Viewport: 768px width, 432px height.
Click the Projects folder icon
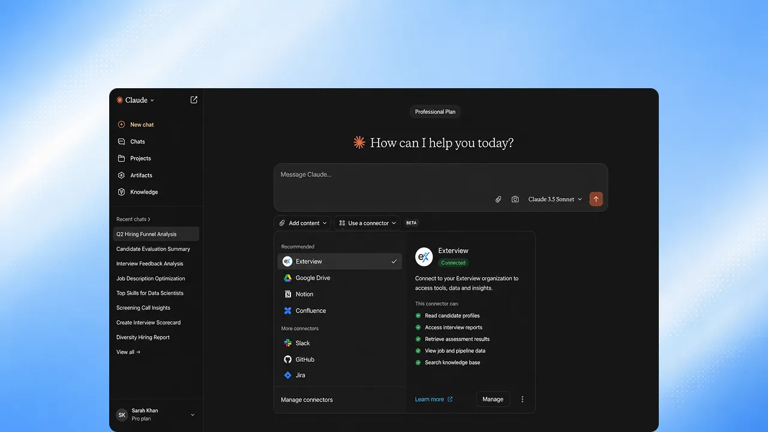[x=121, y=158]
